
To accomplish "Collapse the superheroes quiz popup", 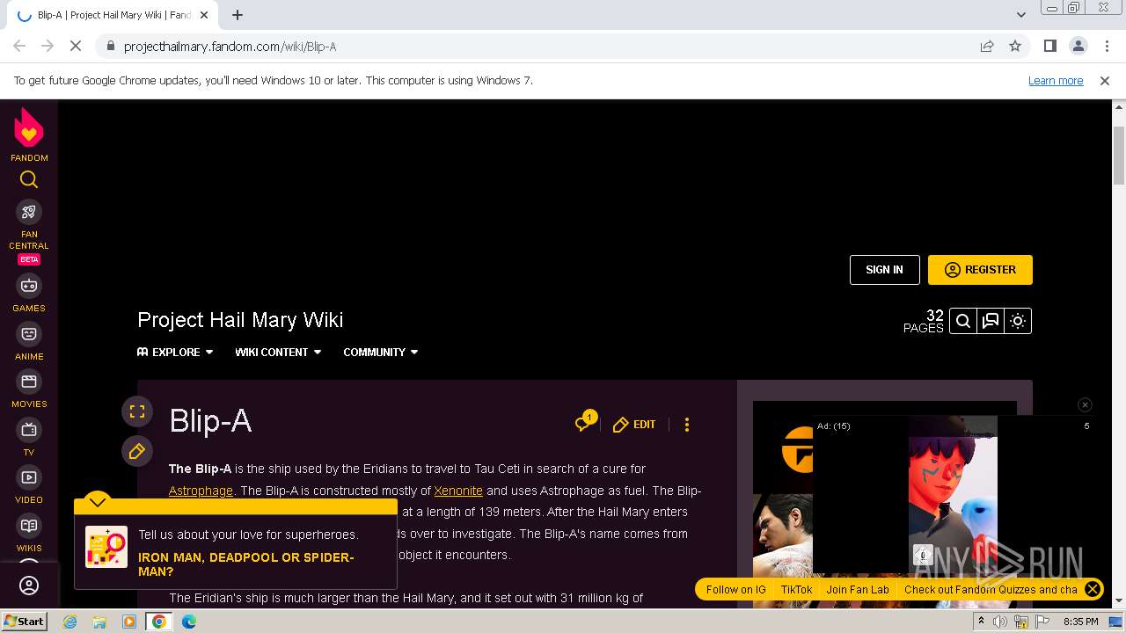I will coord(98,501).
